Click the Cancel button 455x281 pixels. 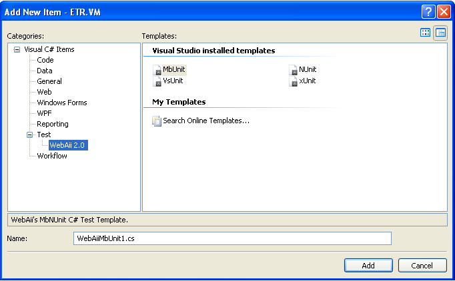[x=422, y=265]
